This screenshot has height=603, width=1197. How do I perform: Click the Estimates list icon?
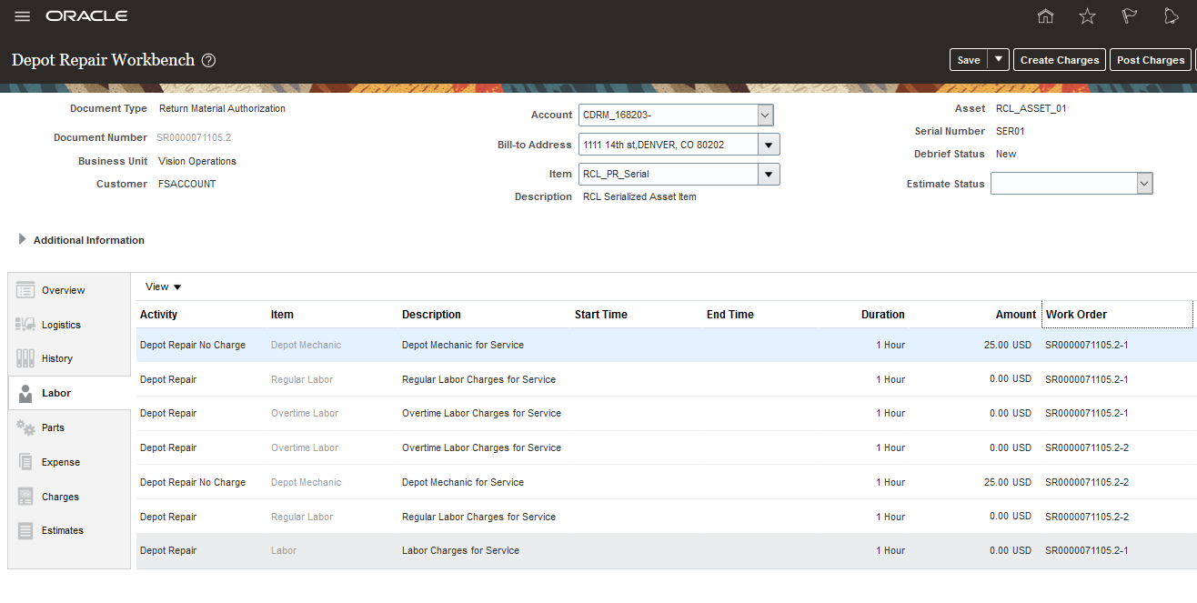click(25, 530)
